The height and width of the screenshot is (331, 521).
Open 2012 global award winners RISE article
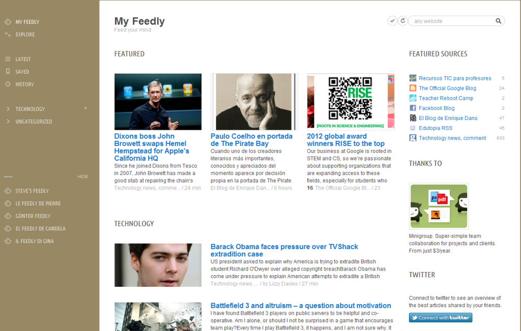coord(345,140)
